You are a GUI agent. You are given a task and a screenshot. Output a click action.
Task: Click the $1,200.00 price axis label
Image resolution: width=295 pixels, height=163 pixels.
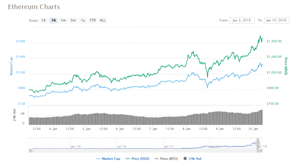pos(274,57)
